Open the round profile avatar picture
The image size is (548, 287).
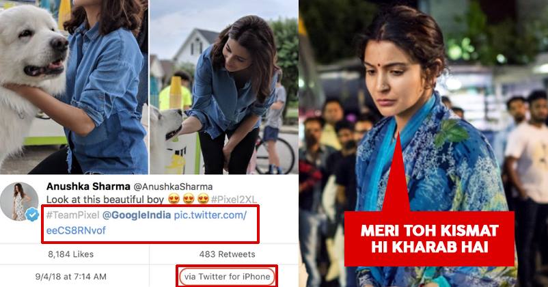pyautogui.click(x=19, y=202)
